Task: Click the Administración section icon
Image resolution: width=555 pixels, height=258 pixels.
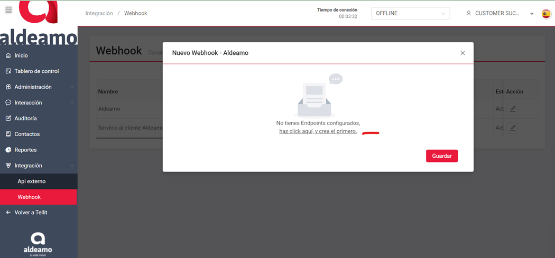Action: [x=8, y=87]
